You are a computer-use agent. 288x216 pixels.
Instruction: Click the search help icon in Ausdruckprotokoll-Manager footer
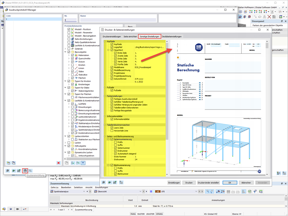click(8, 171)
